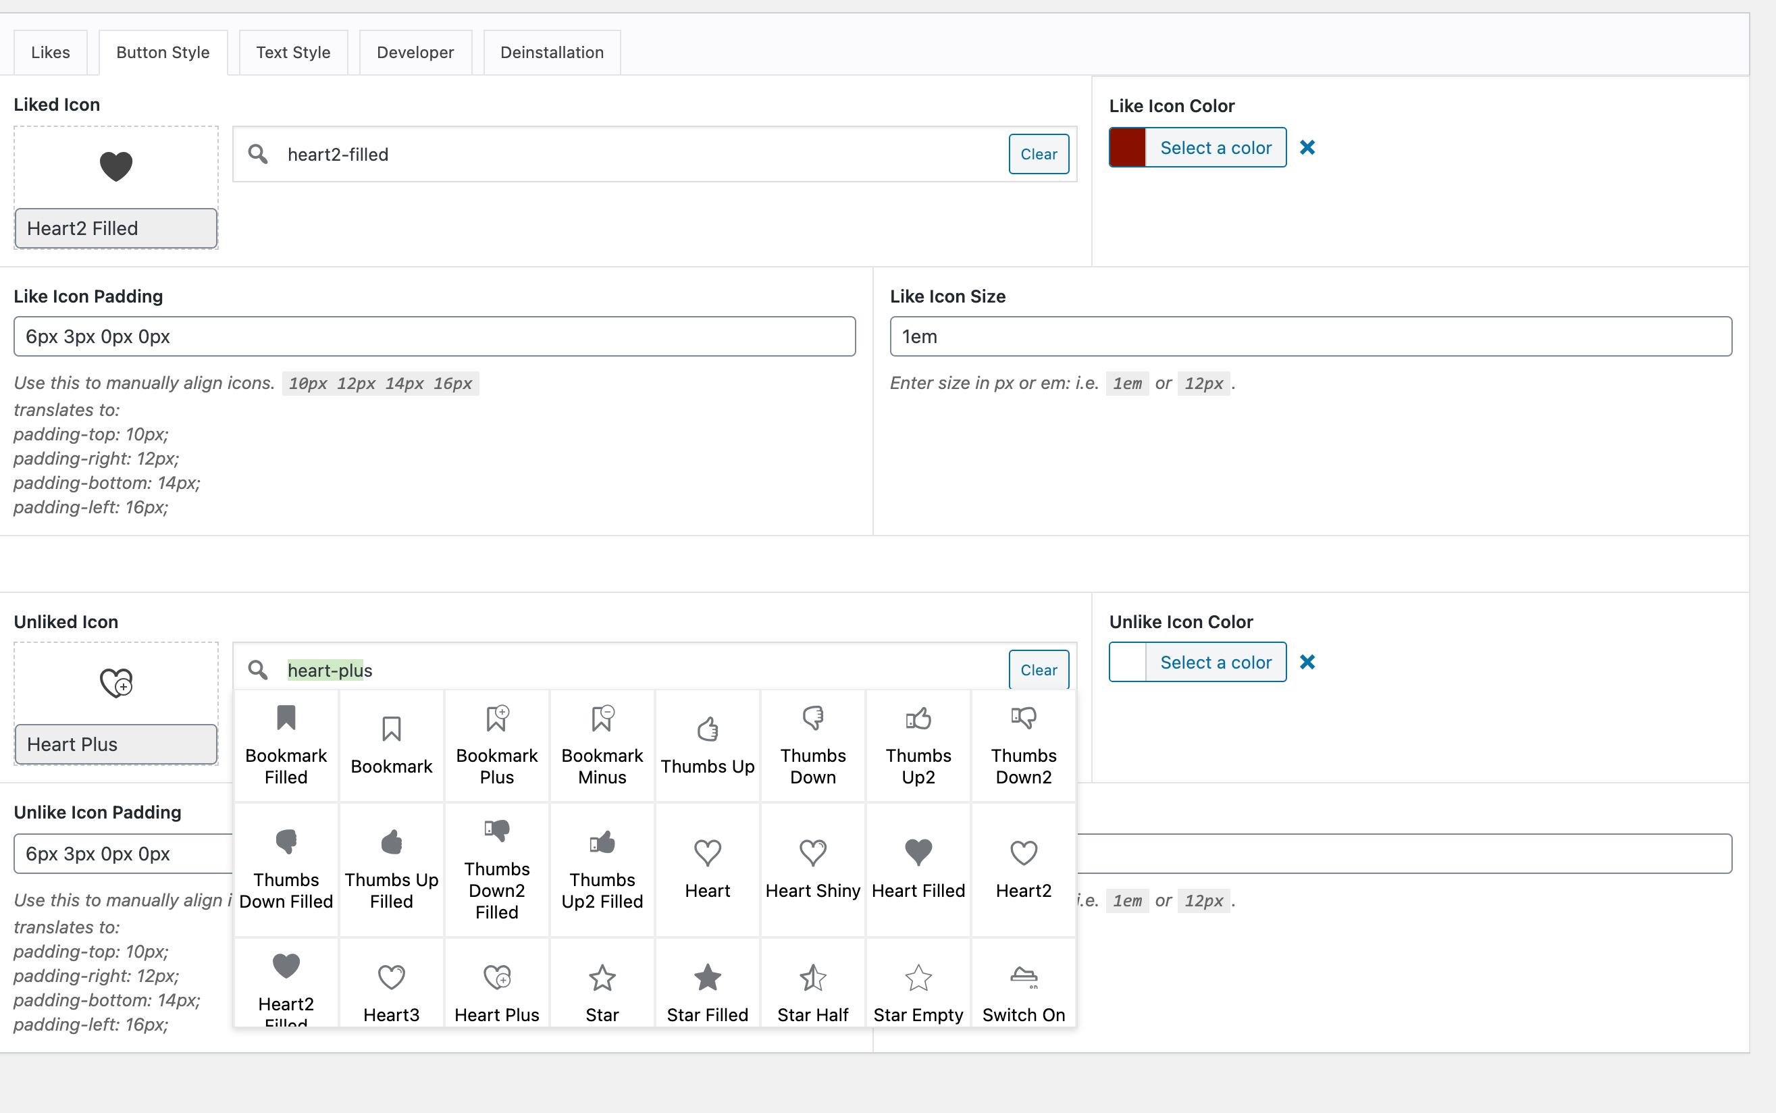The height and width of the screenshot is (1113, 1776).
Task: Open the Deinstallation tab
Action: 551,53
